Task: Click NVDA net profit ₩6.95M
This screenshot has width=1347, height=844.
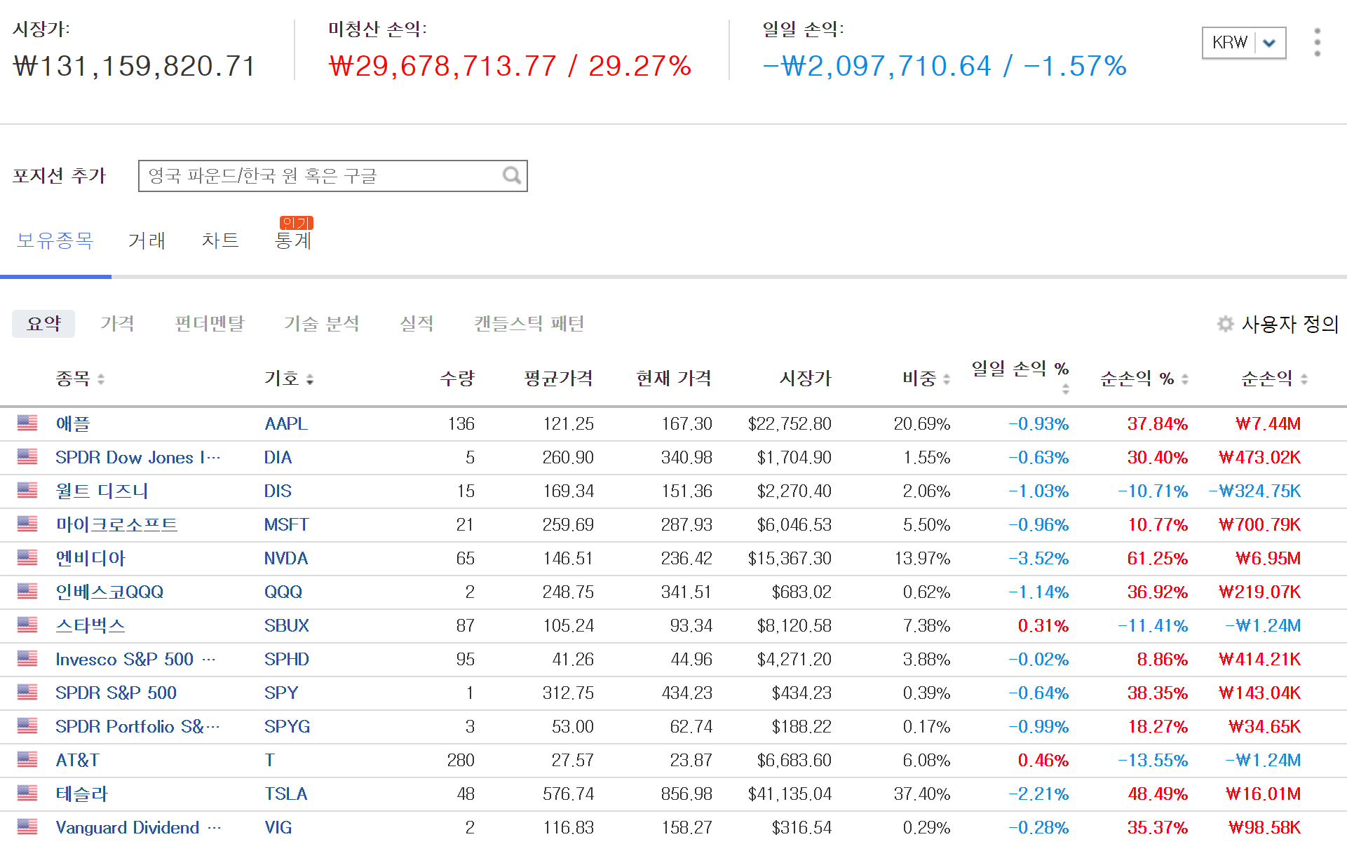Action: [x=1268, y=558]
